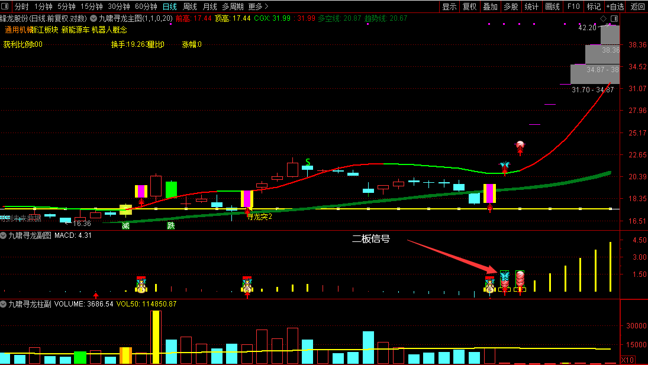Viewport: 648px width, 365px height.
Task: Click the 趋势线: 20.67 readout
Action: point(386,18)
